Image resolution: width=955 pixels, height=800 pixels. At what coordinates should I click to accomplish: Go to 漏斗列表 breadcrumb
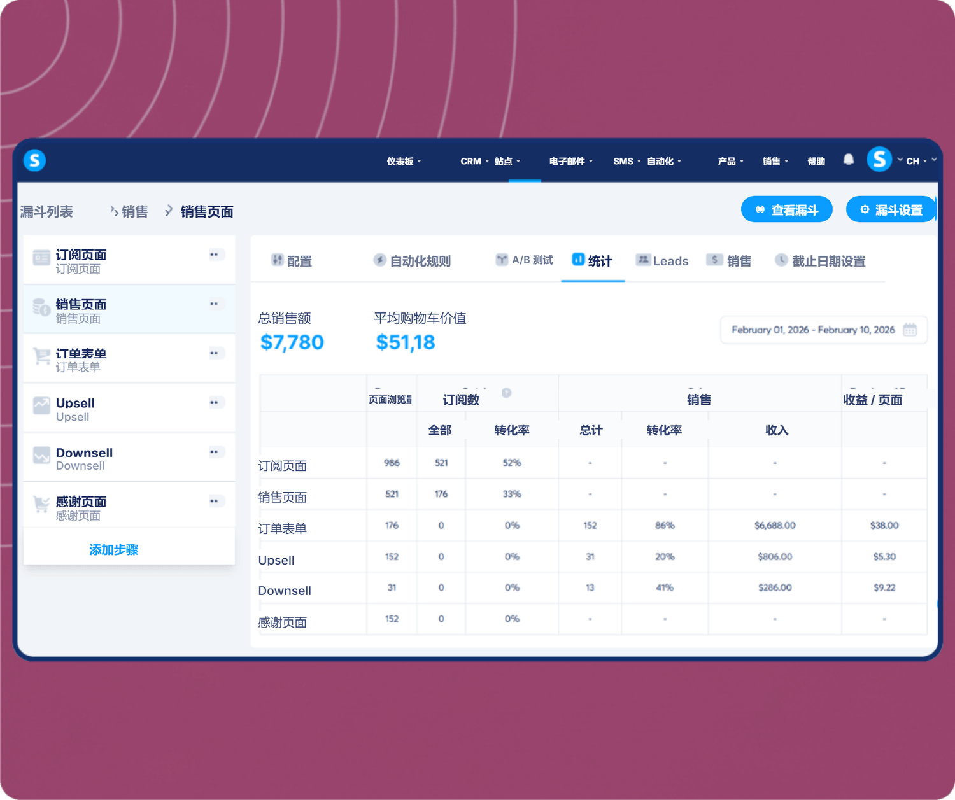point(46,211)
